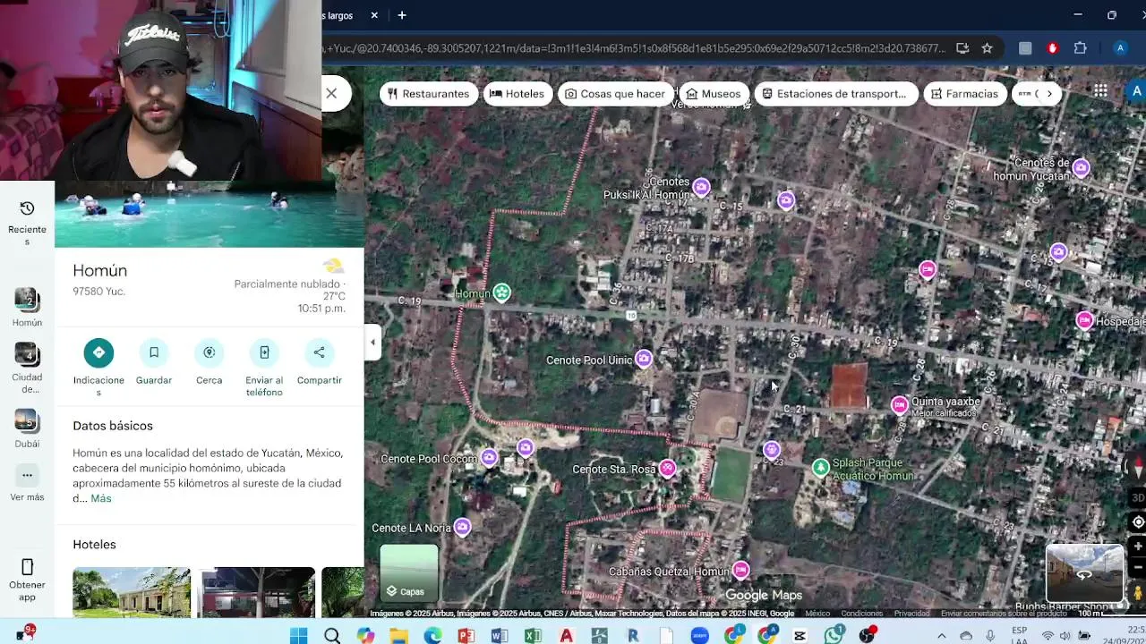This screenshot has height=644, width=1146.
Task: Select the Homún town center green pin
Action: (502, 292)
